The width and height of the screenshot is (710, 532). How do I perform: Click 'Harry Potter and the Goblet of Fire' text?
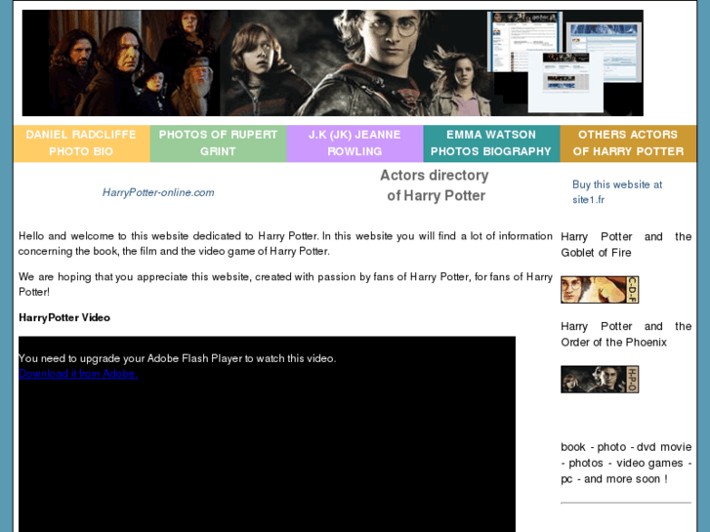pyautogui.click(x=626, y=244)
